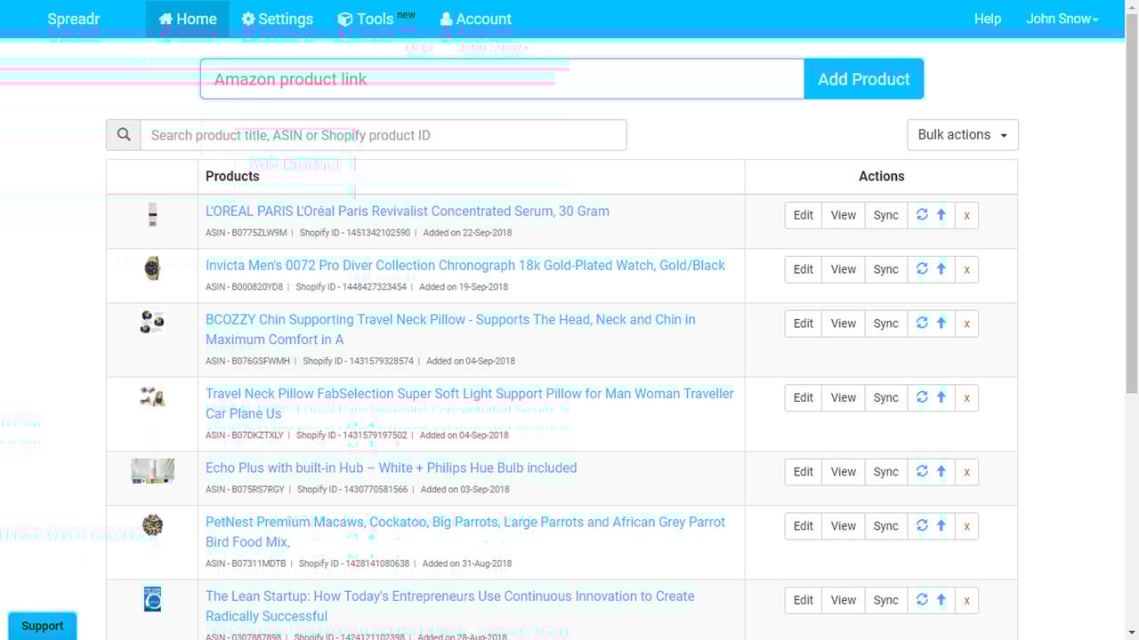Click the Invicta watch product thumbnail
The height and width of the screenshot is (640, 1139).
[153, 268]
